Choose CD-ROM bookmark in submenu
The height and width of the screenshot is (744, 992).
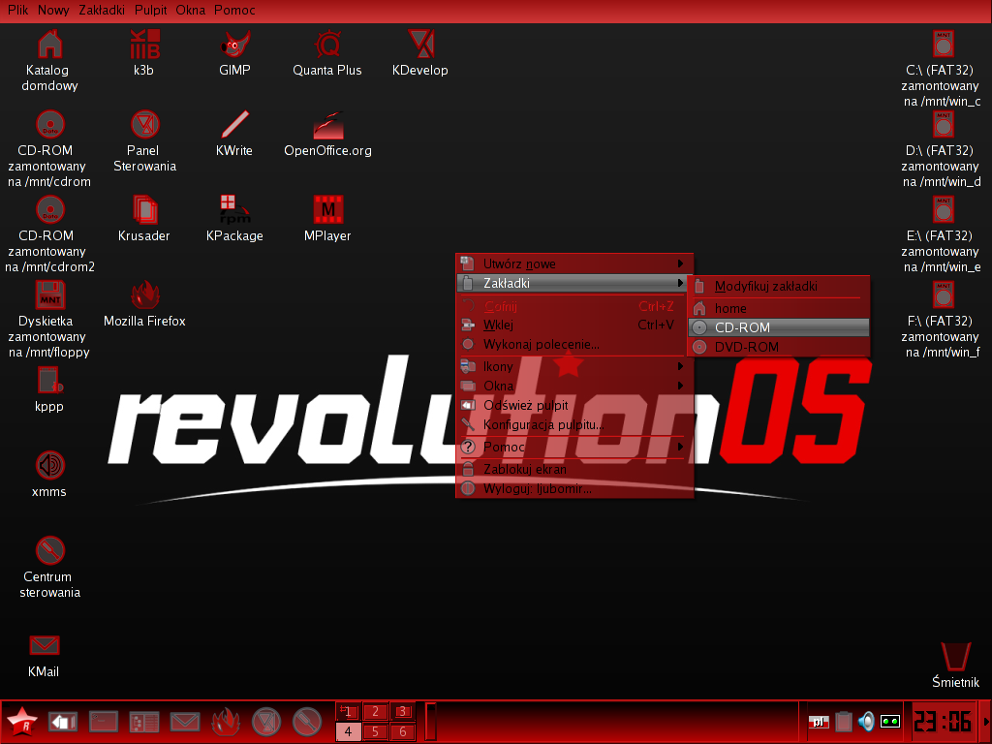tap(779, 327)
